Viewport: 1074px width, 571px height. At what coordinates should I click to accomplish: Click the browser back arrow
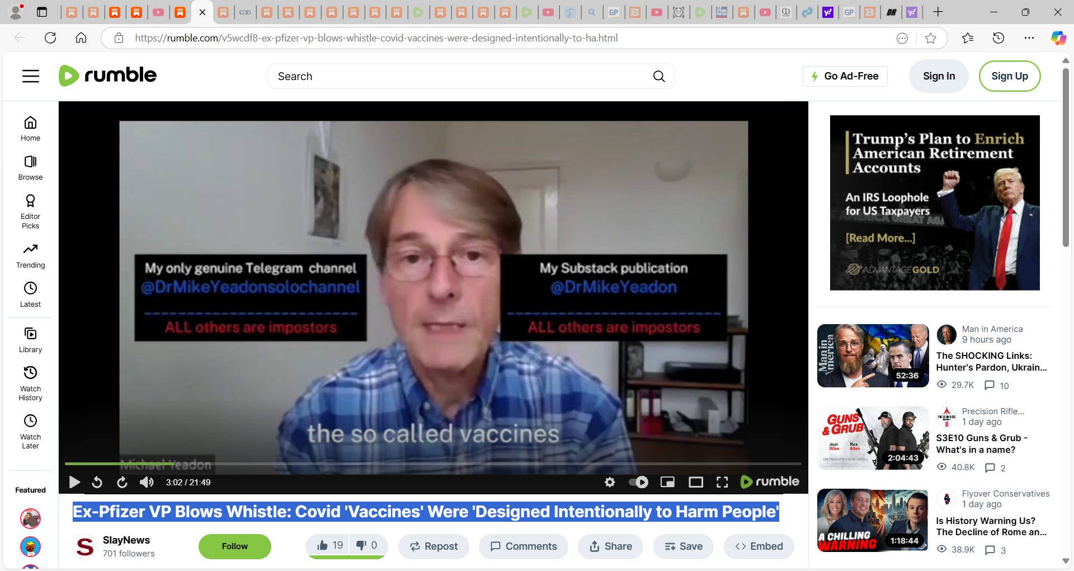(x=20, y=38)
